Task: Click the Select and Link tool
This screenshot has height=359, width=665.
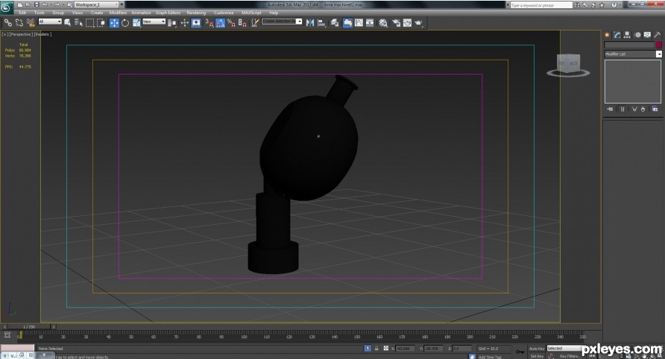Action: pos(8,23)
